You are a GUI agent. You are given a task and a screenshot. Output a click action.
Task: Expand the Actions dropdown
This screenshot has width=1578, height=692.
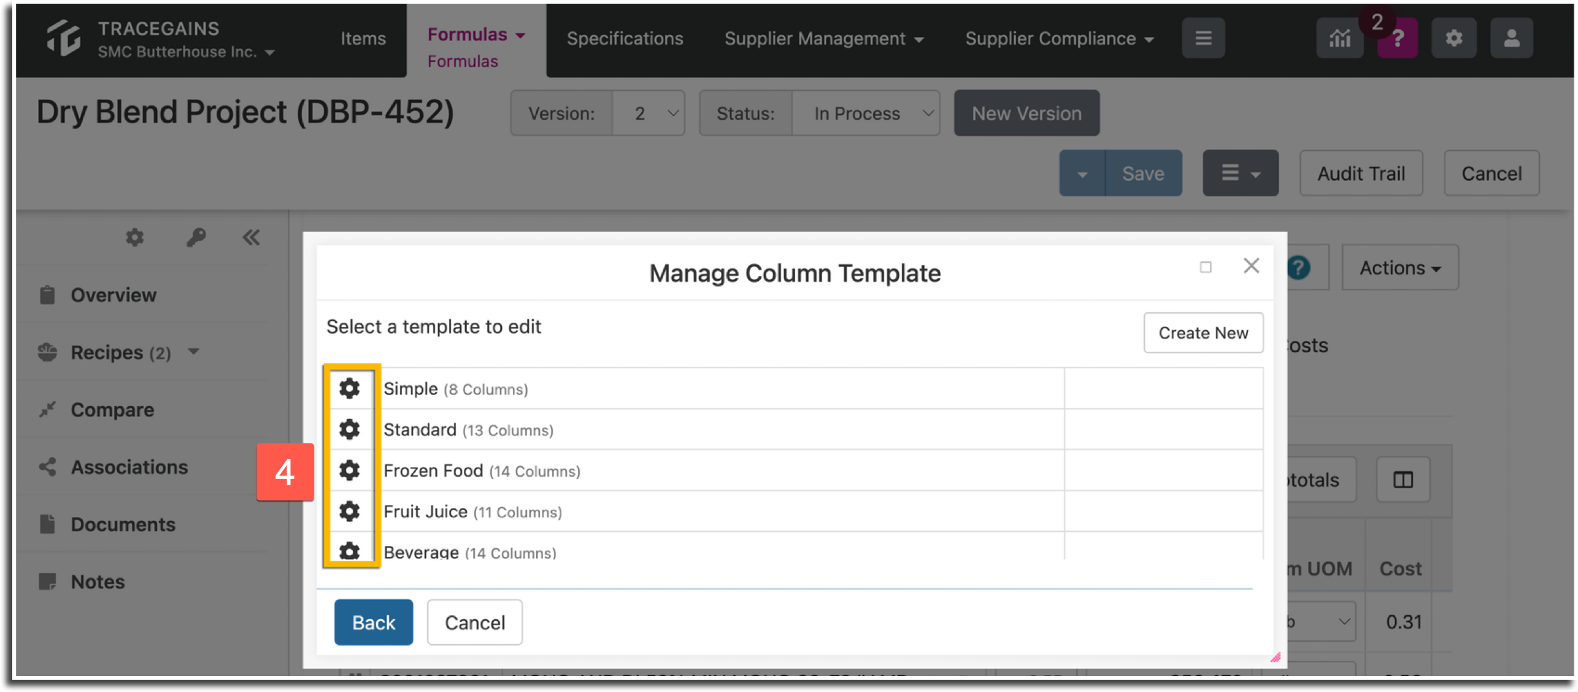(1400, 268)
